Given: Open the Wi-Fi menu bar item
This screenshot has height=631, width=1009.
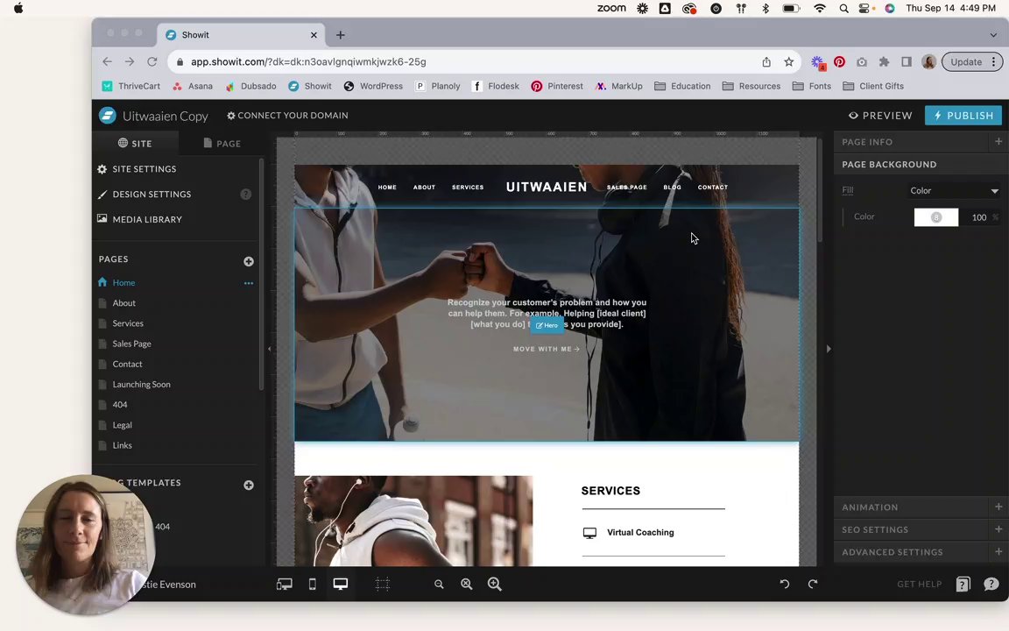Looking at the screenshot, I should [819, 9].
